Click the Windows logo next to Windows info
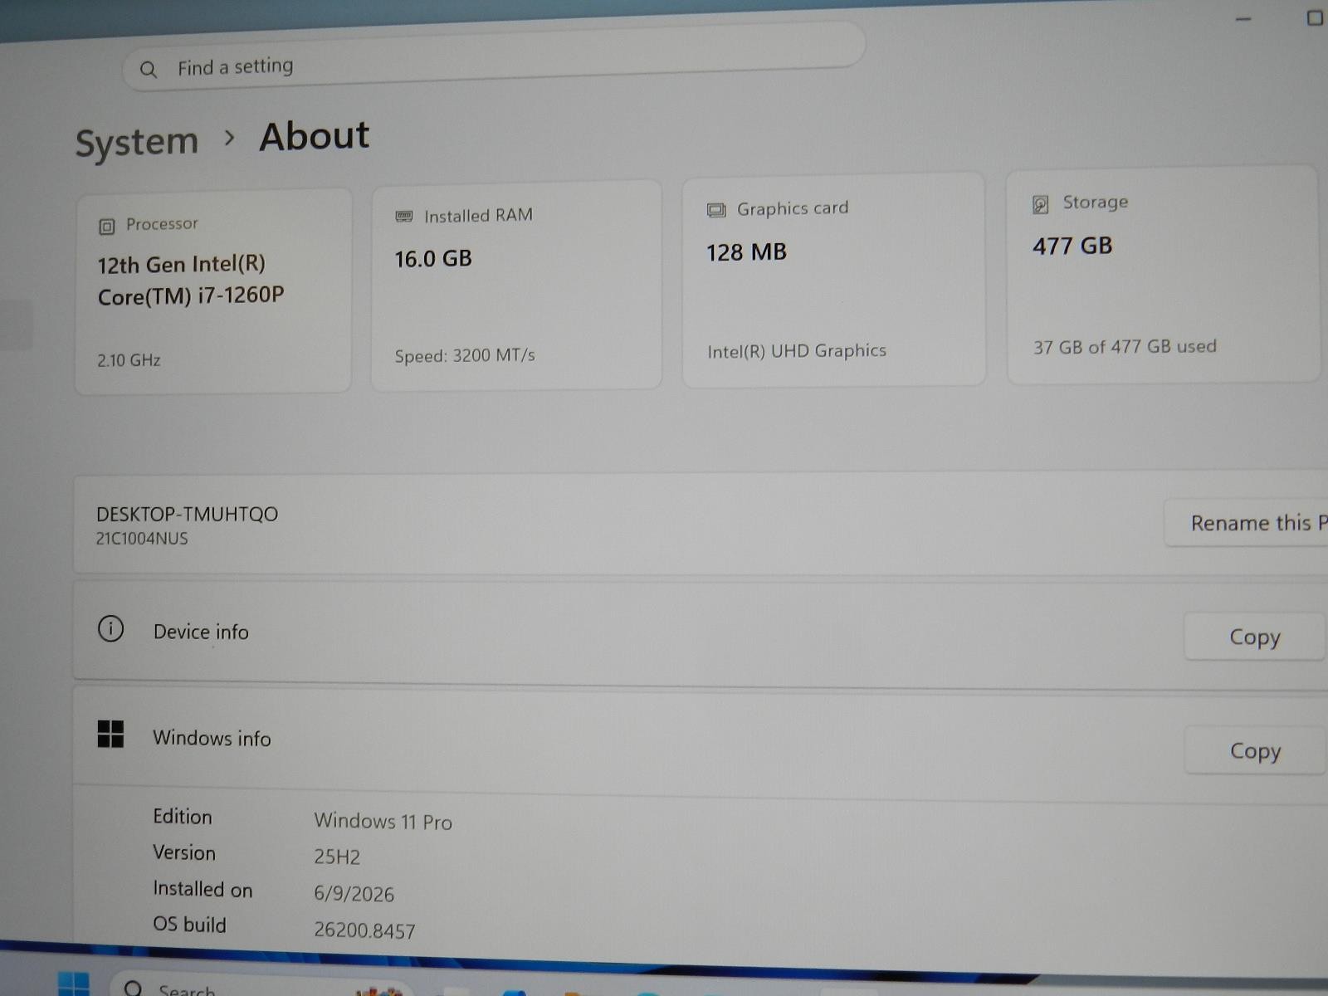 coord(110,734)
